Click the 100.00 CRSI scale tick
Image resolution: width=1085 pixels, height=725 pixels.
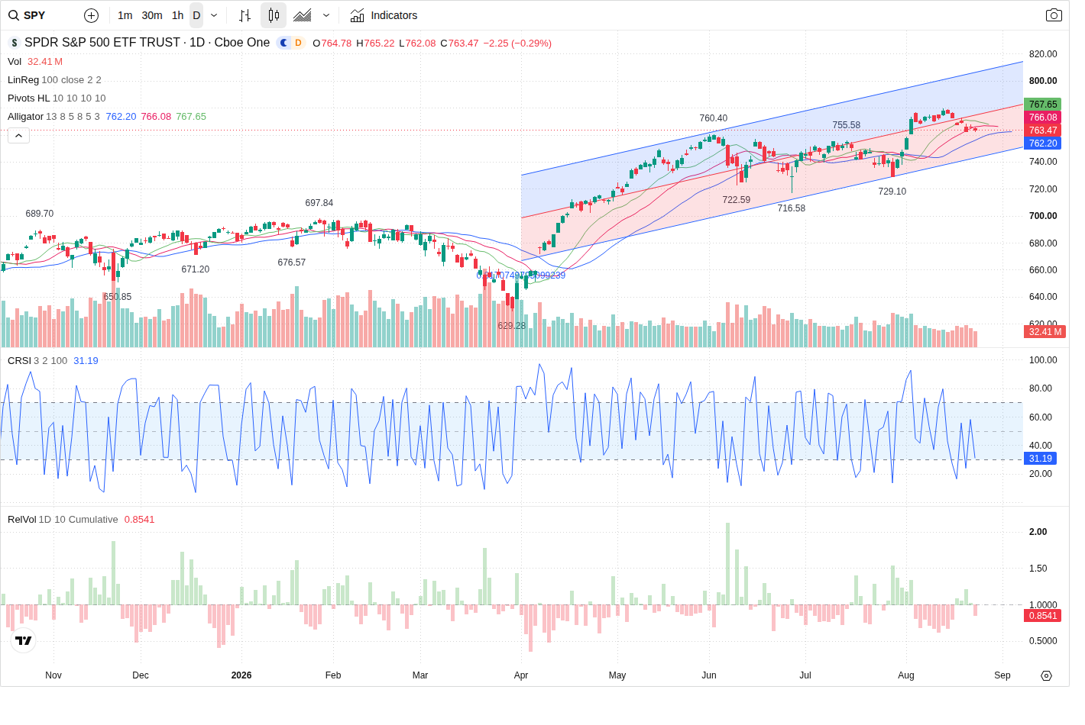pos(1043,360)
